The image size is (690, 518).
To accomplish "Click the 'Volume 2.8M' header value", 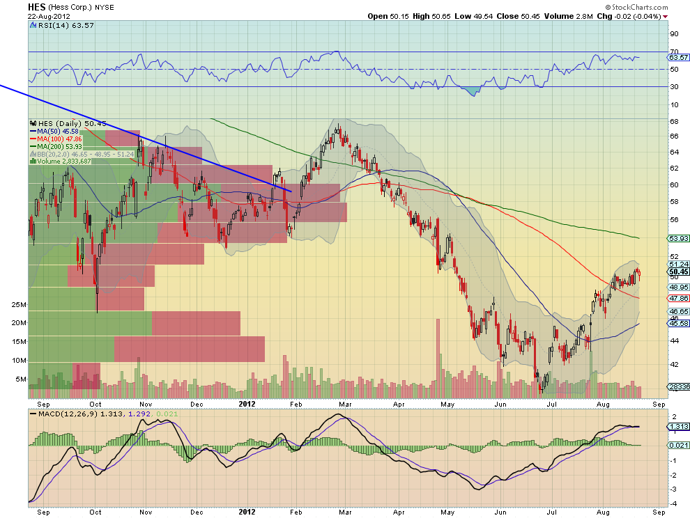I will pos(569,16).
